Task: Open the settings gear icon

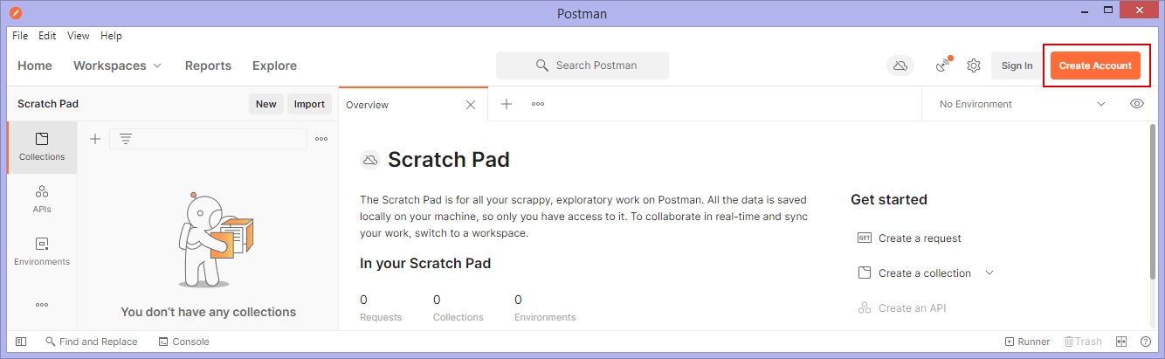Action: tap(974, 66)
